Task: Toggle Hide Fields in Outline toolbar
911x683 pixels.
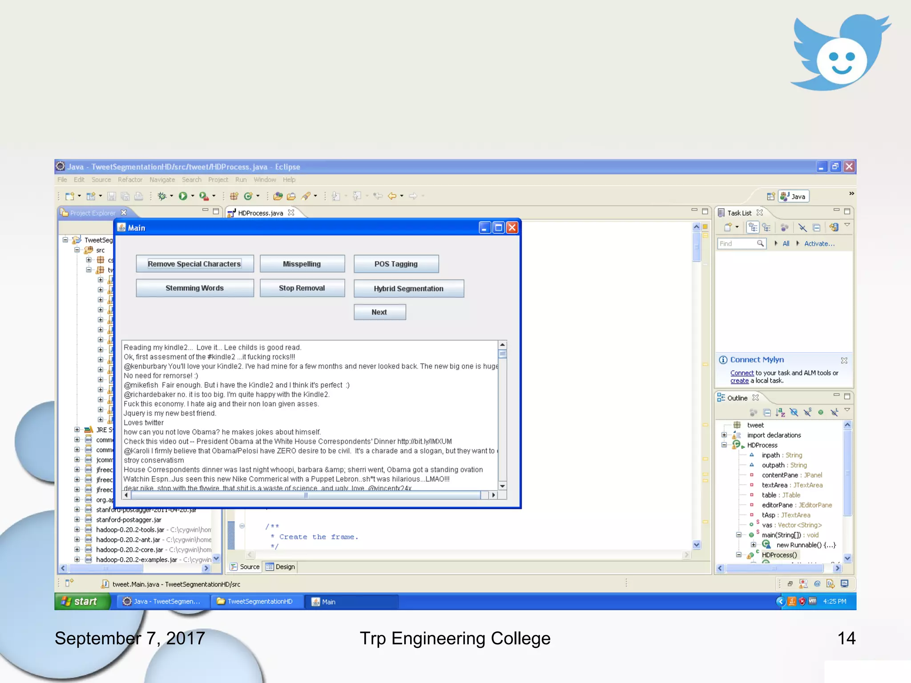Action: (x=794, y=412)
